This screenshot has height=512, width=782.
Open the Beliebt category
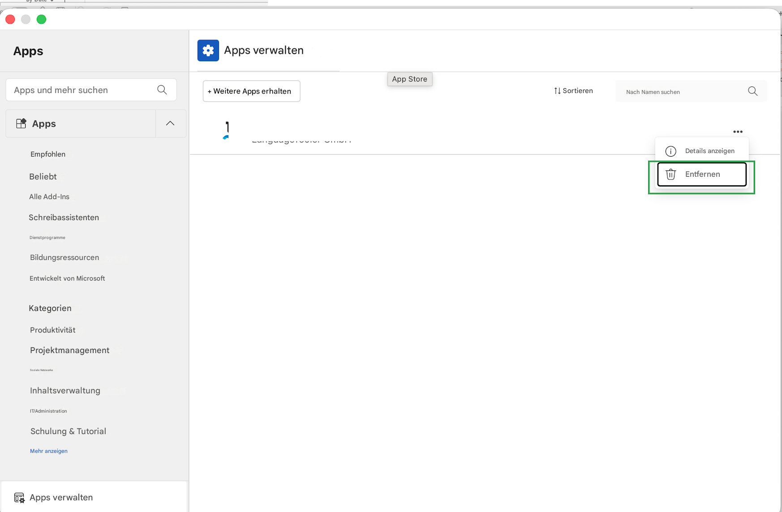(43, 177)
